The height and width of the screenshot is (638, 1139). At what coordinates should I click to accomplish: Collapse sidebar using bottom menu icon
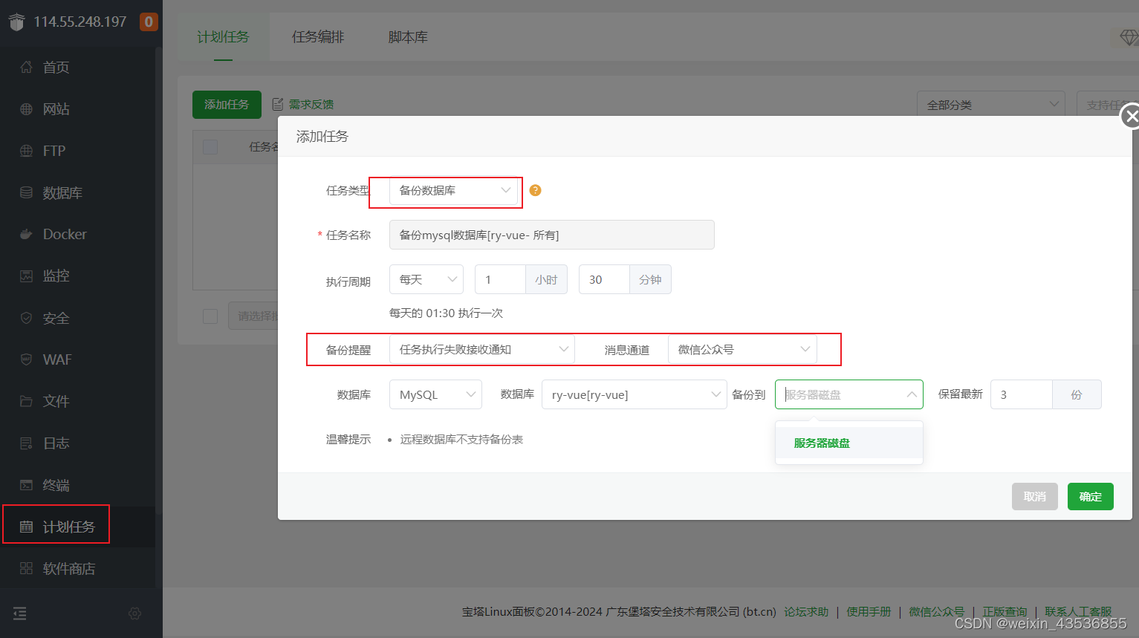tap(20, 613)
